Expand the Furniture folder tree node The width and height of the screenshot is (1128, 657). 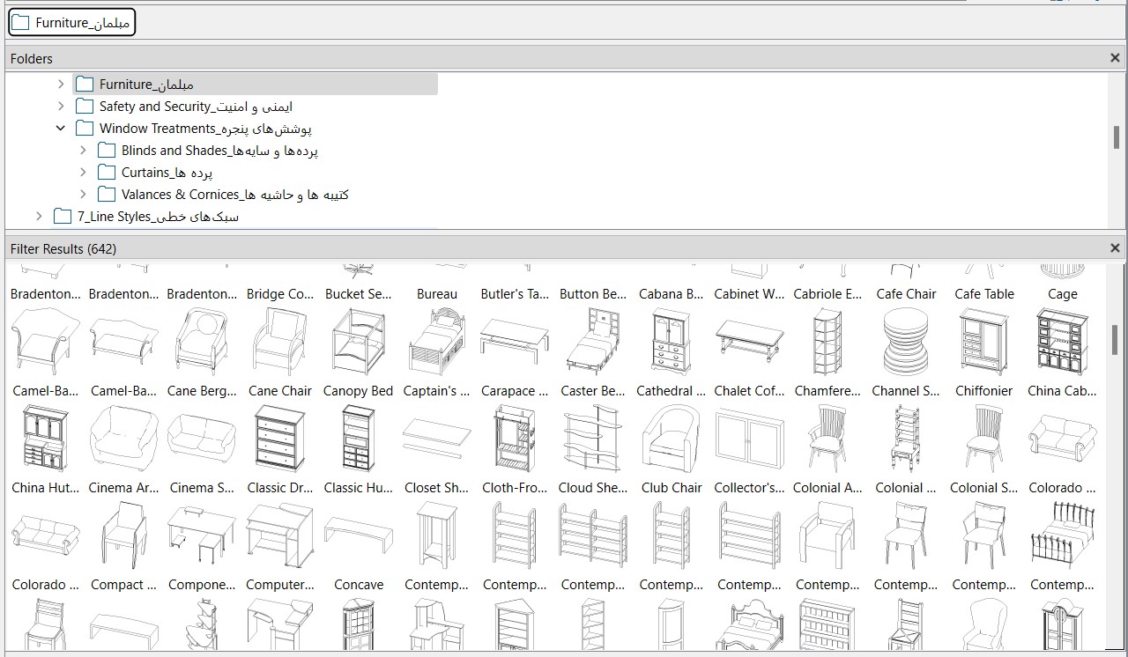[x=61, y=85]
